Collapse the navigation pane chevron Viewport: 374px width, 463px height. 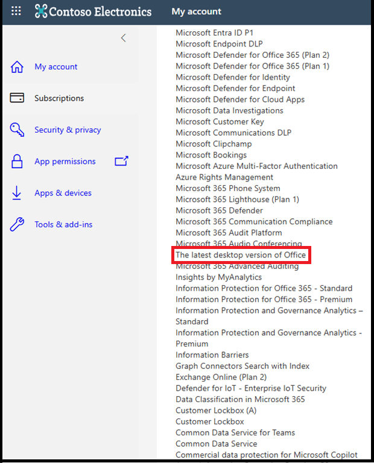(124, 38)
